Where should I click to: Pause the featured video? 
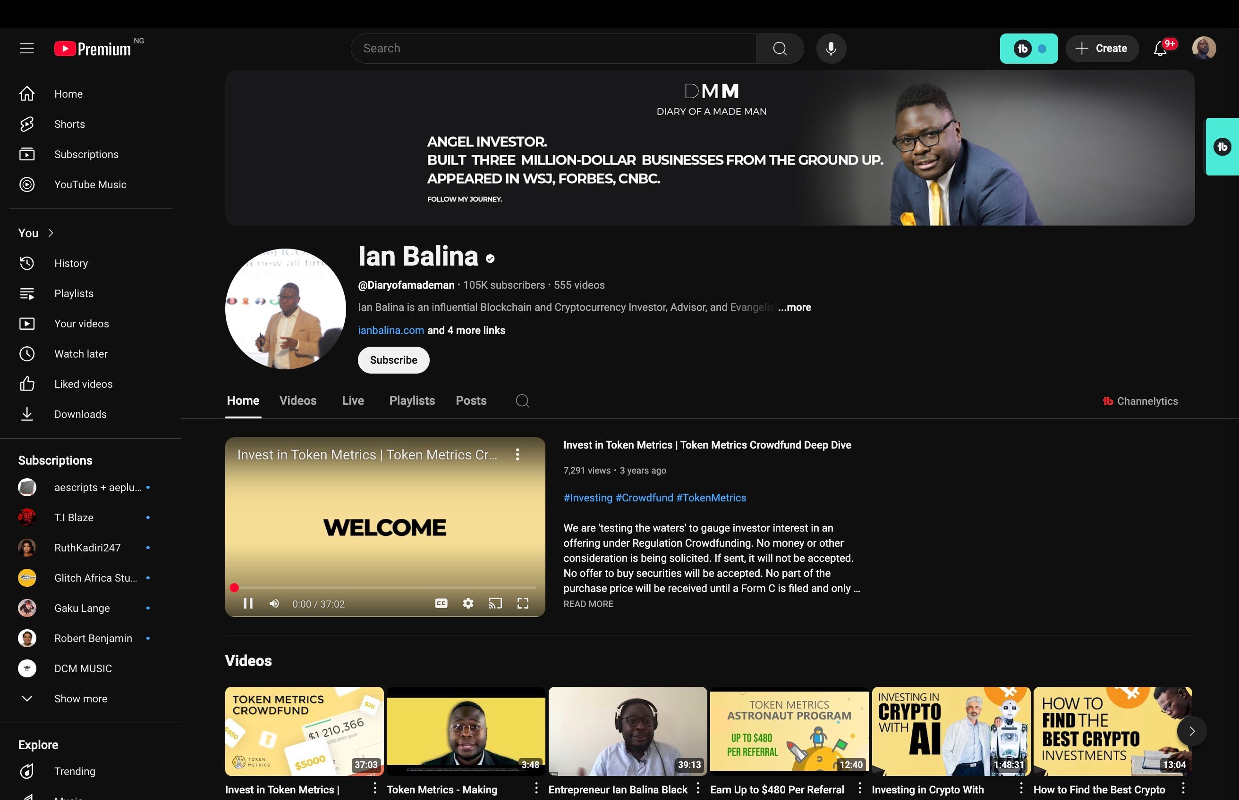point(248,603)
